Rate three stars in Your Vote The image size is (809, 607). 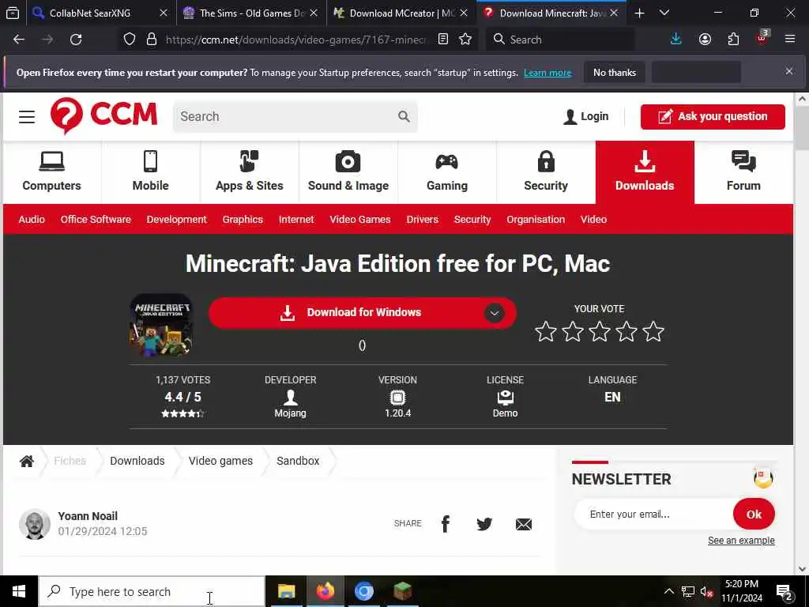tap(600, 331)
